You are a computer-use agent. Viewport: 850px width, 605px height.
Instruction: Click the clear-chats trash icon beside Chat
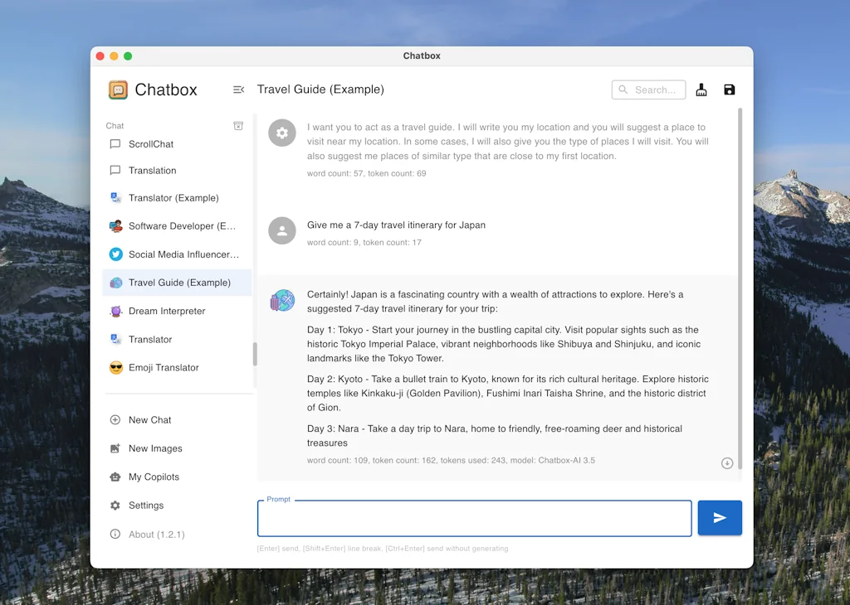coord(238,125)
